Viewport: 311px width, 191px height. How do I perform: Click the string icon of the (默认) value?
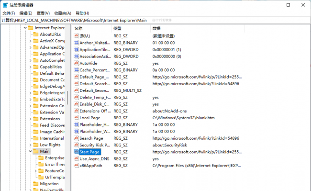(77, 36)
